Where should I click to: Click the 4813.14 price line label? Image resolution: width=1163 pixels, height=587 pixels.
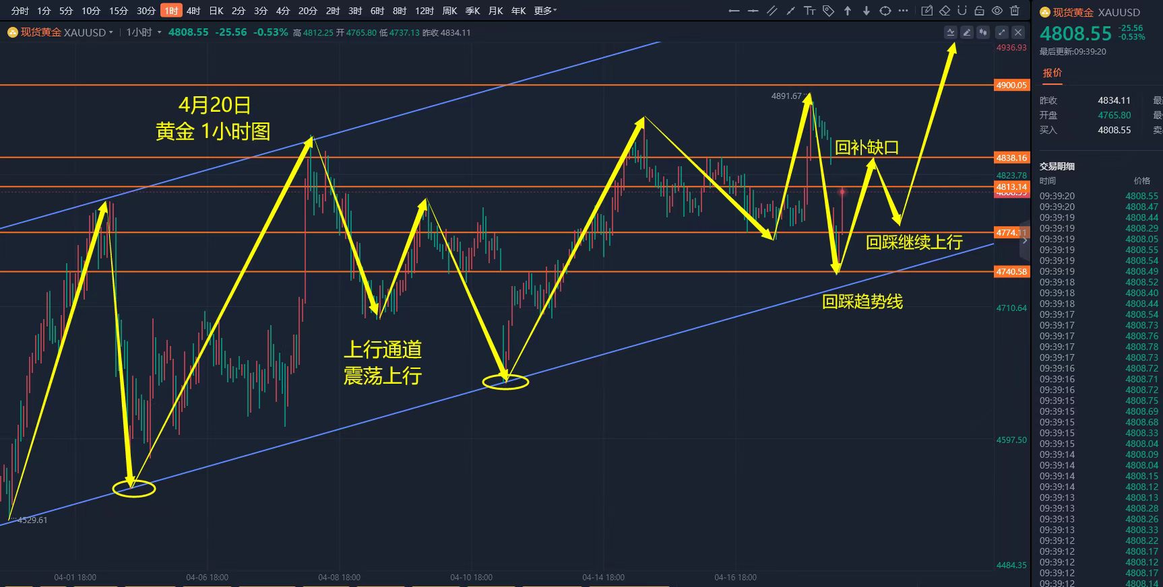(1012, 186)
